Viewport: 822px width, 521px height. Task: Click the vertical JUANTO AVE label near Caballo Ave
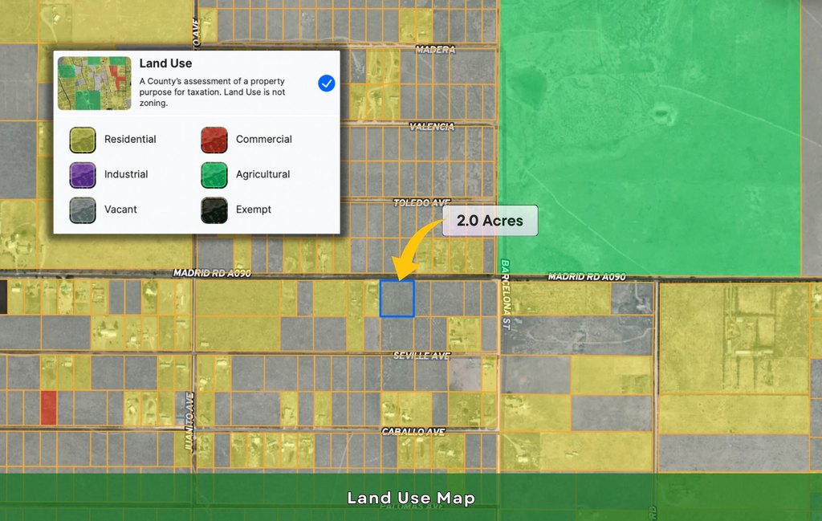coord(189,421)
